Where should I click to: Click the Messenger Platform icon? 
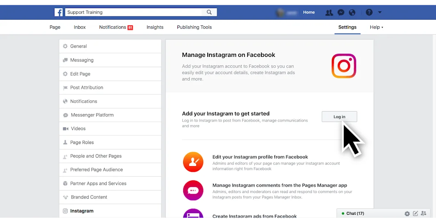pos(65,115)
